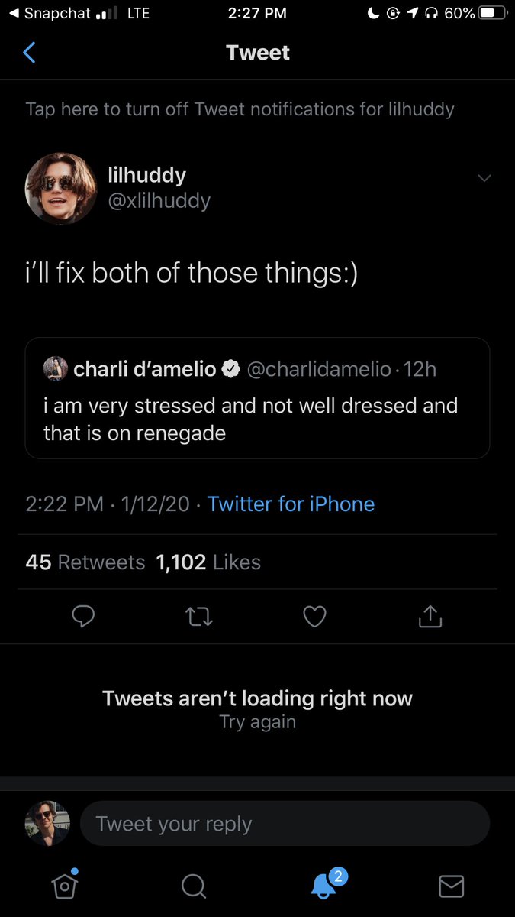Tap Try again to reload tweets
Screen dimensions: 515x917
point(257,722)
